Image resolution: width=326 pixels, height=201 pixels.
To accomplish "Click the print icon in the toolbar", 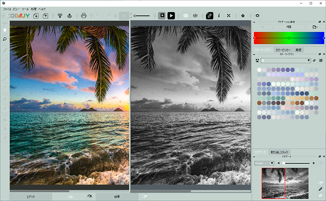I will (84, 16).
